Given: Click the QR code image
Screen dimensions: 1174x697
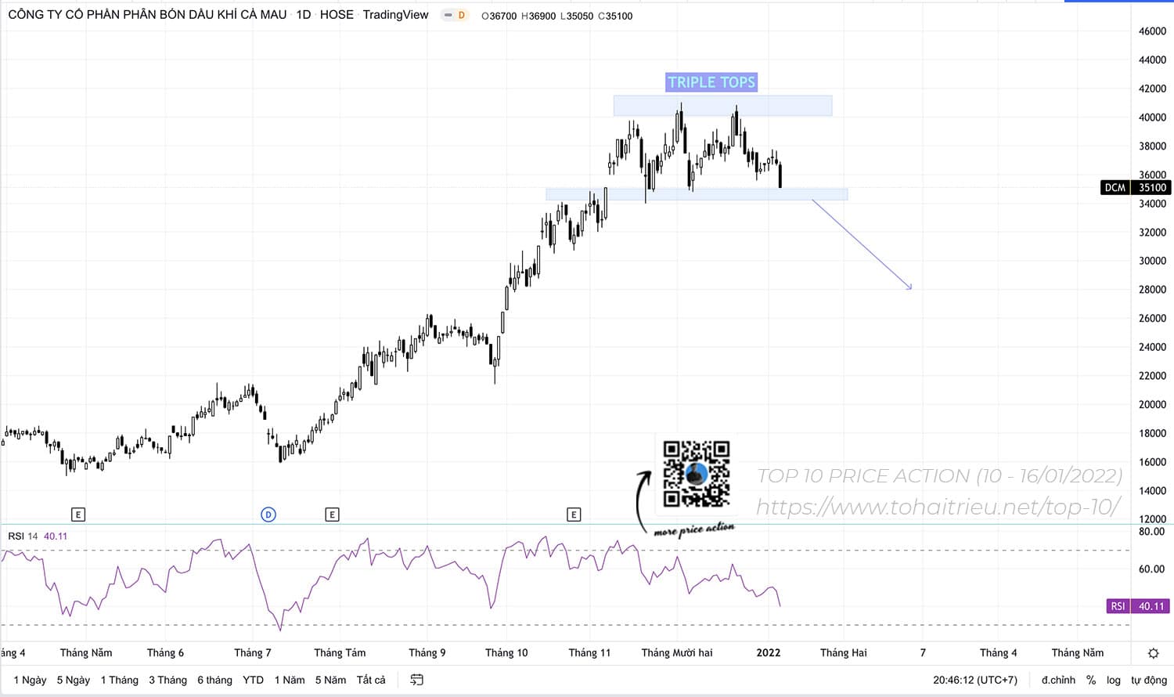Looking at the screenshot, I should click(697, 474).
